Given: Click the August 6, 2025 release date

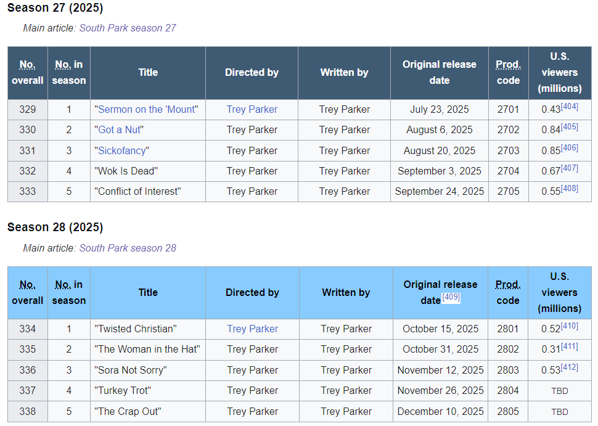Looking at the screenshot, I should point(440,130).
